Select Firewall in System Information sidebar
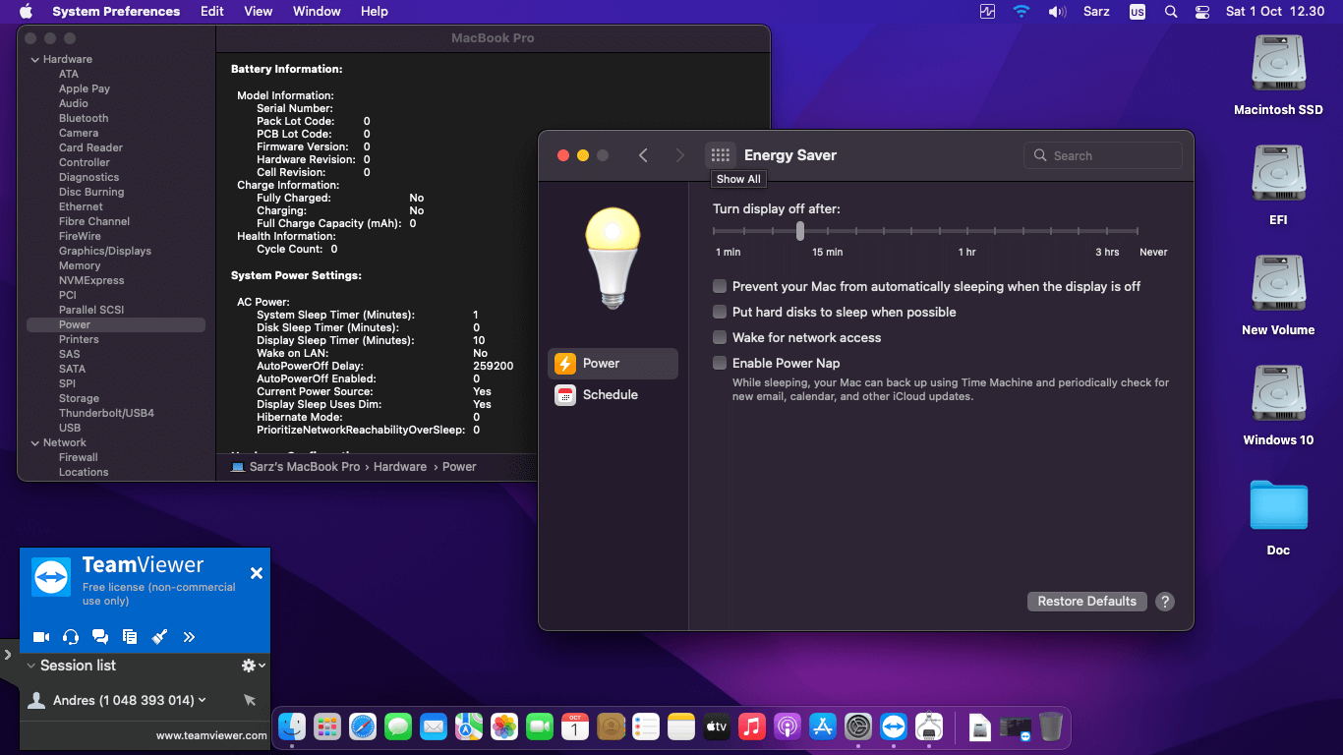Viewport: 1343px width, 755px height. point(79,457)
